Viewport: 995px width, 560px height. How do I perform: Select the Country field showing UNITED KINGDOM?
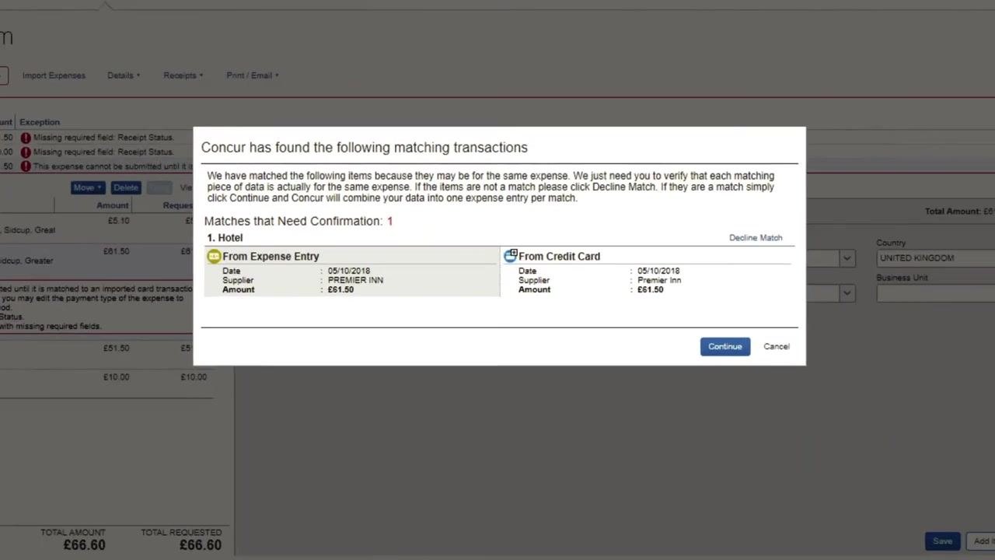(935, 258)
